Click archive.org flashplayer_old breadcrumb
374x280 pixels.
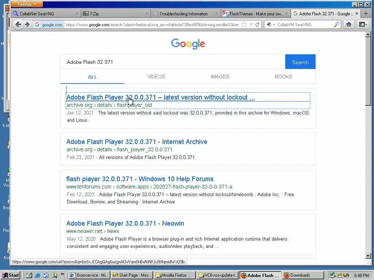109,105
